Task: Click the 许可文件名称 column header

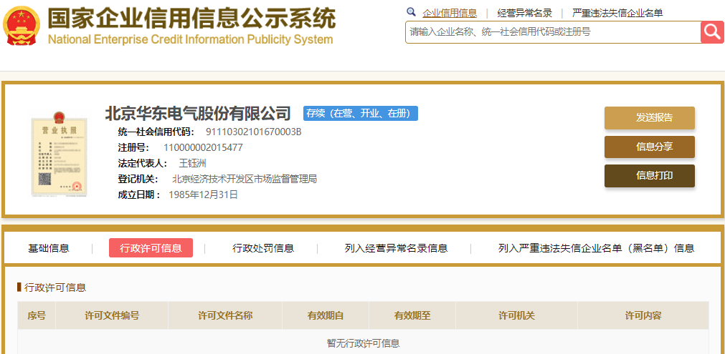Action: click(225, 316)
